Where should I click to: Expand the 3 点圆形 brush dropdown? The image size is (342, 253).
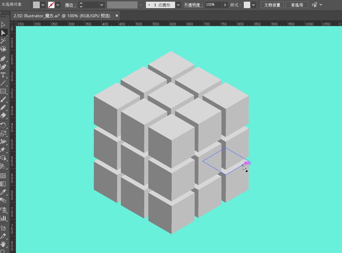[178, 5]
